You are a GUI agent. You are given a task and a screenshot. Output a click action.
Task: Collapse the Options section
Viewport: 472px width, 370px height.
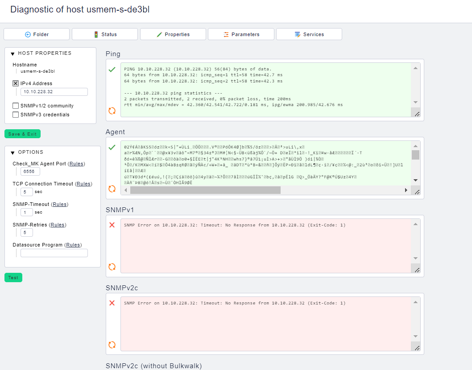click(13, 152)
